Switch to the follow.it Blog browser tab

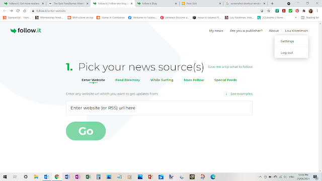point(157,4)
